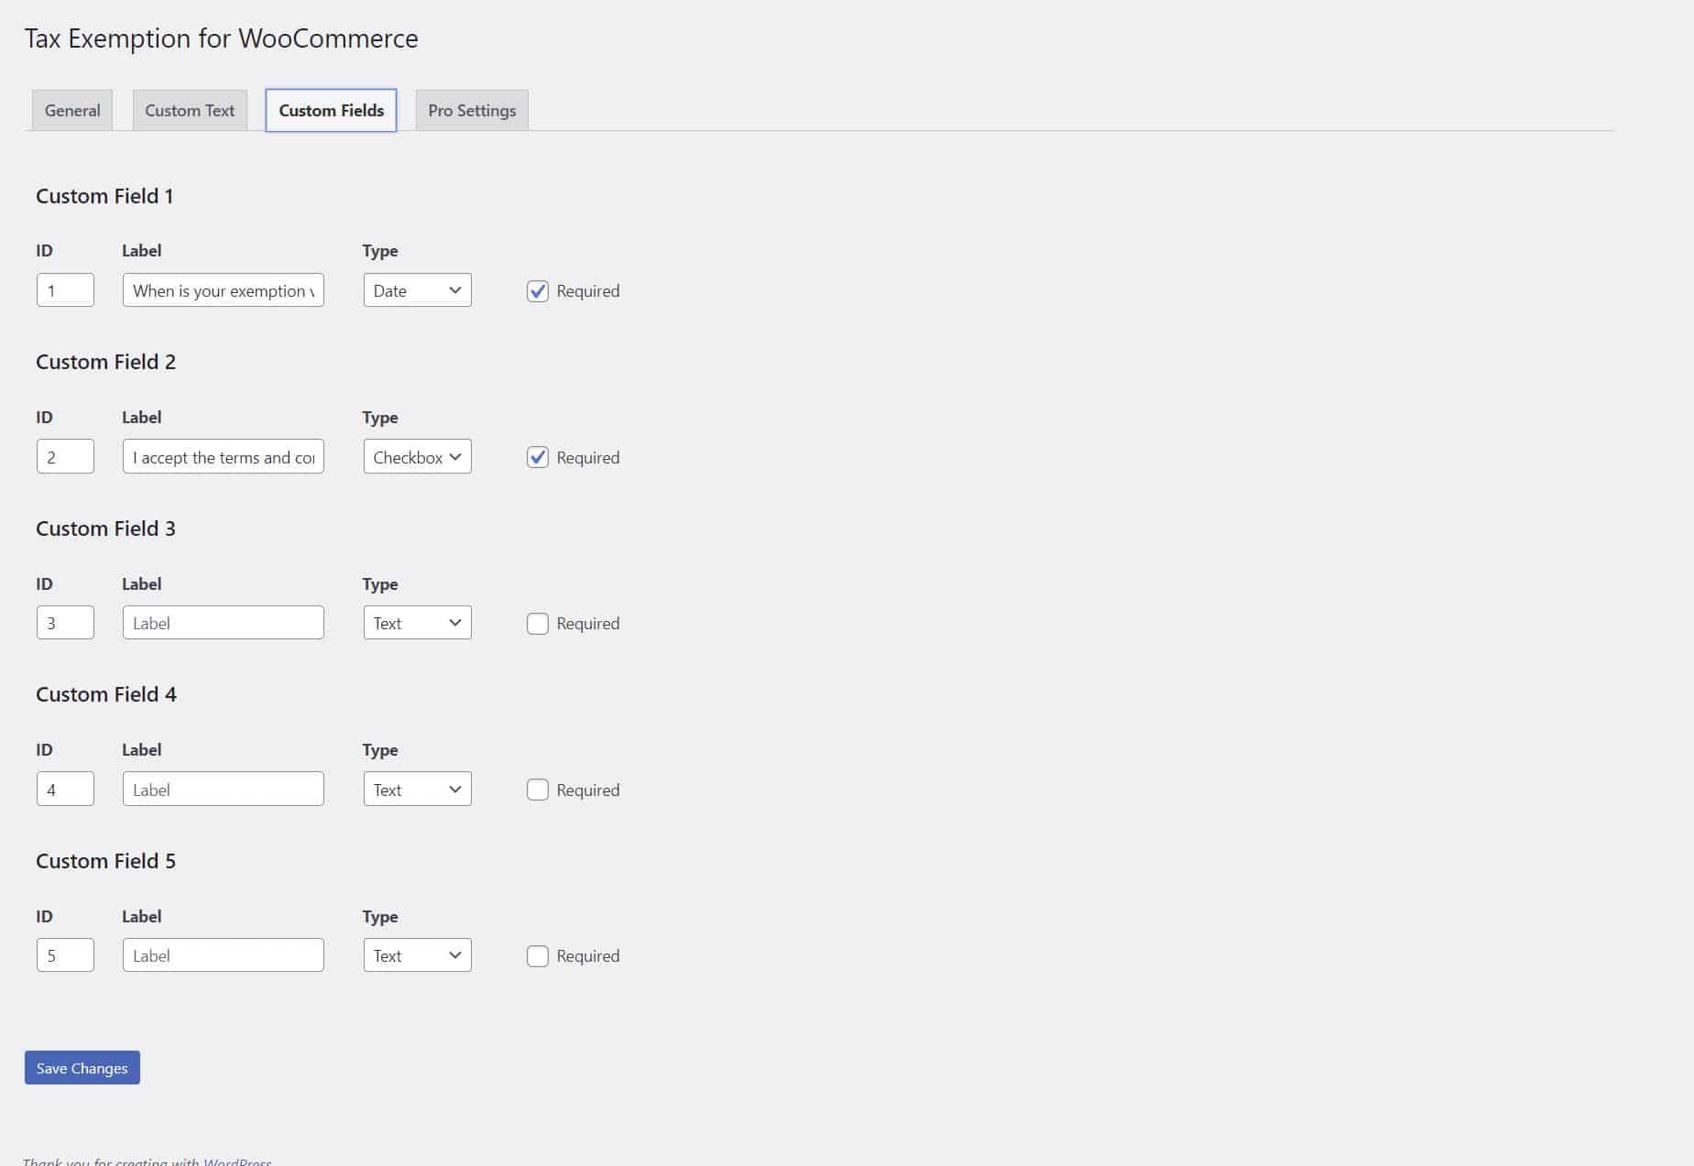Focus the ID field of Custom Field 1

[65, 290]
